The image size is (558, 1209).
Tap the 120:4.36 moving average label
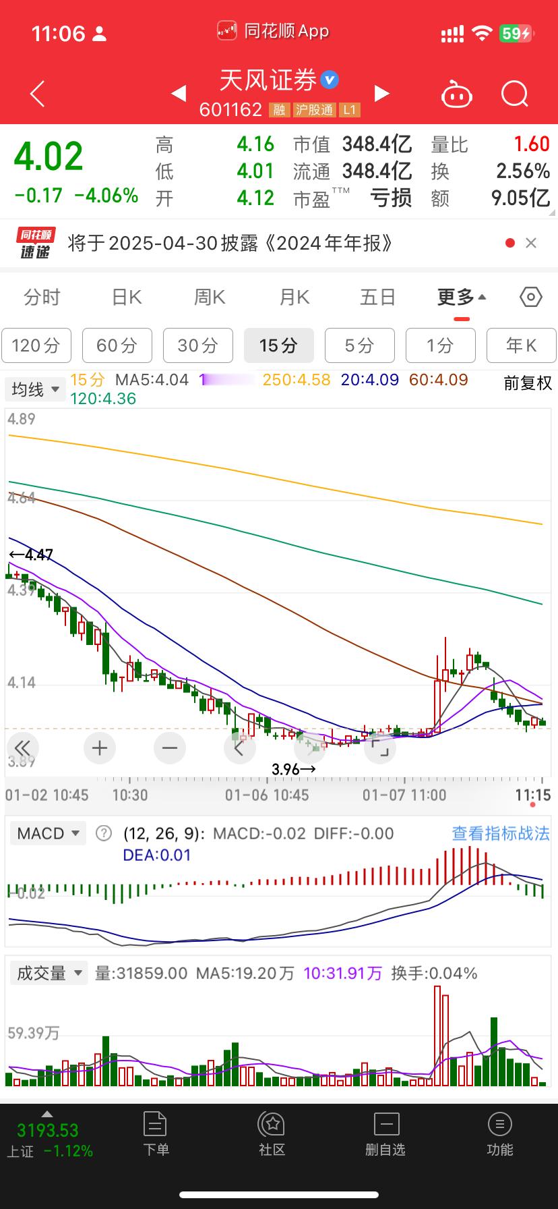[103, 399]
